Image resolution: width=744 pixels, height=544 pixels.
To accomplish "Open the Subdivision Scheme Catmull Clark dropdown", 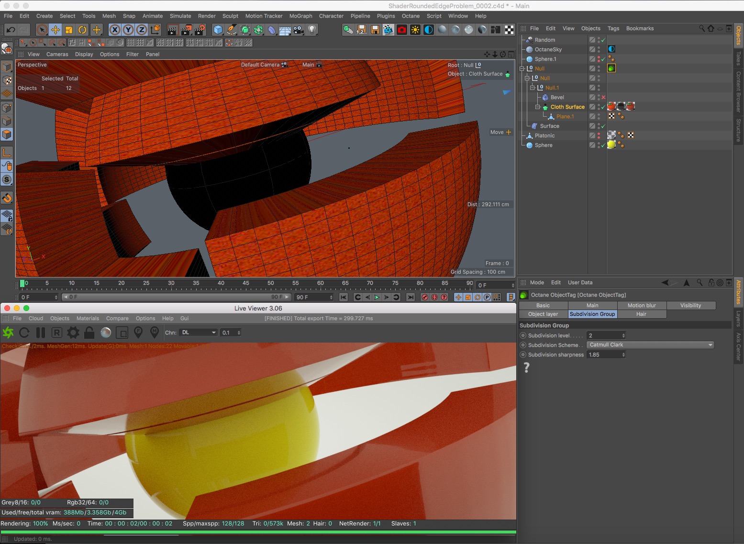I will (650, 345).
